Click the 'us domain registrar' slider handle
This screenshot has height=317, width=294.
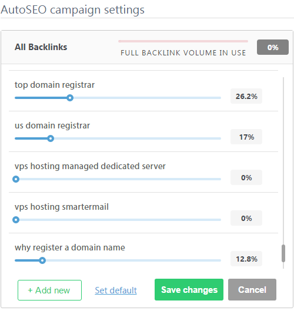tap(51, 138)
